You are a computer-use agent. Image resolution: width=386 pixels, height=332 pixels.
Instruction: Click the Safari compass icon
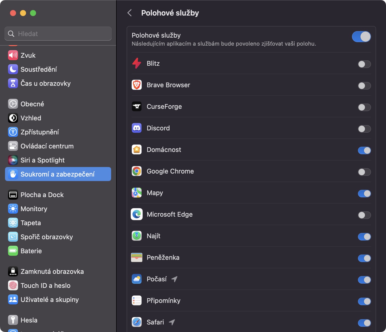click(137, 322)
